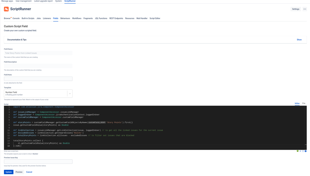Open the Behaviours tab
The image size is (310, 176).
point(65,18)
